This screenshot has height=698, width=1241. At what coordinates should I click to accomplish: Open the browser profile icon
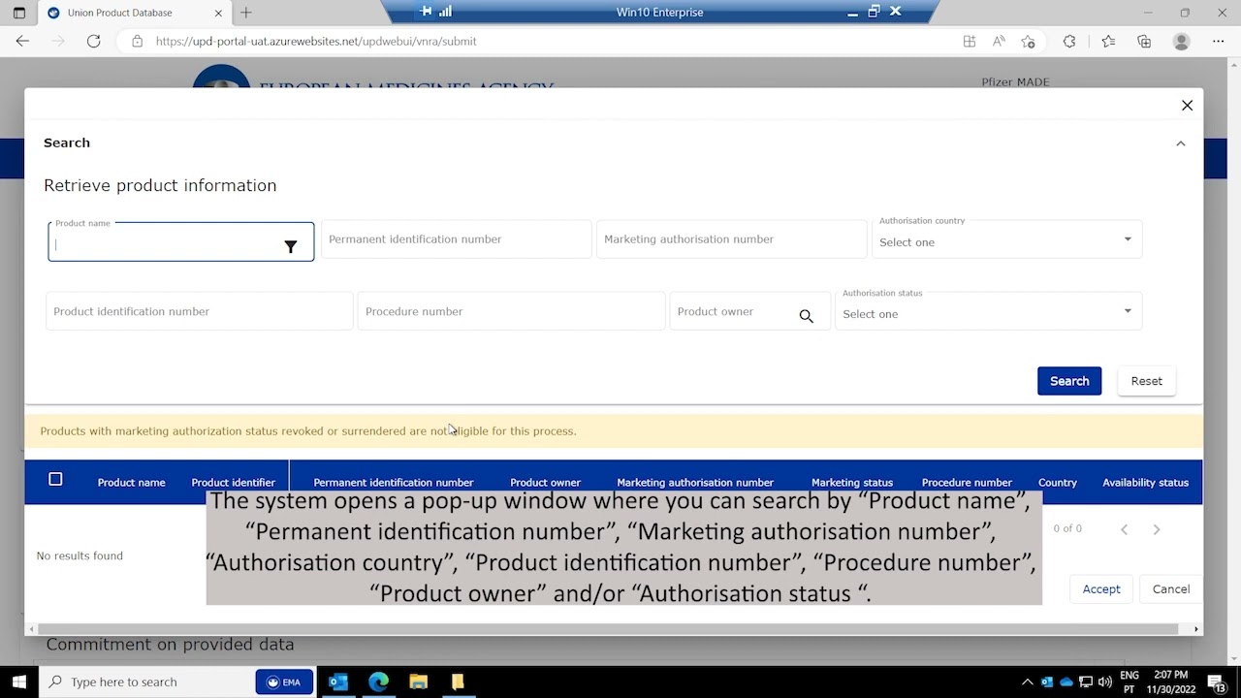click(x=1181, y=41)
